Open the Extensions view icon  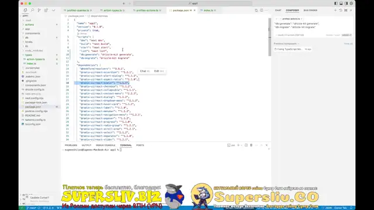46,10
